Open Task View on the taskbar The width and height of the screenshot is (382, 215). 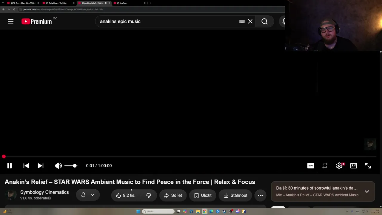(178, 211)
